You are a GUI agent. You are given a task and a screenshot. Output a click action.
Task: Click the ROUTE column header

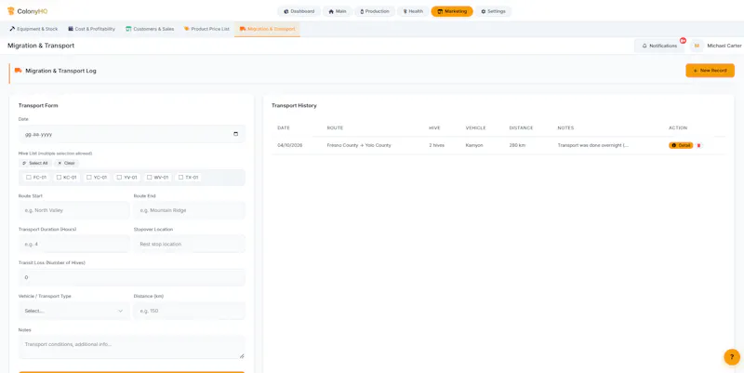(x=335, y=128)
